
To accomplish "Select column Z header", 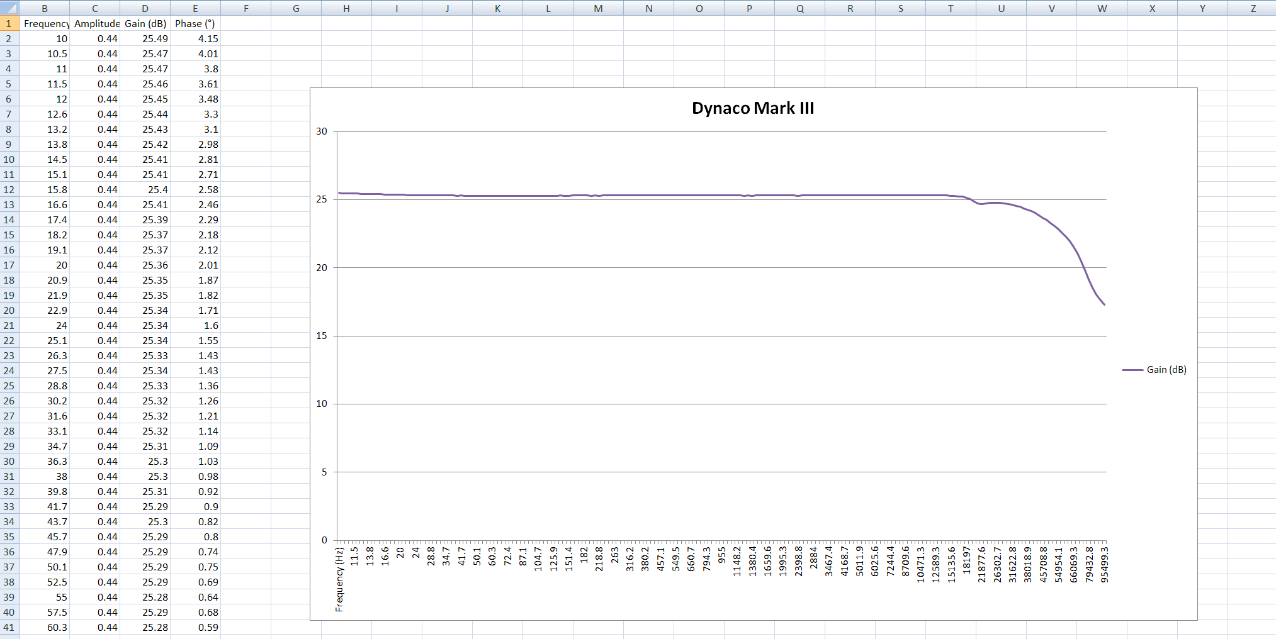I will (1253, 8).
